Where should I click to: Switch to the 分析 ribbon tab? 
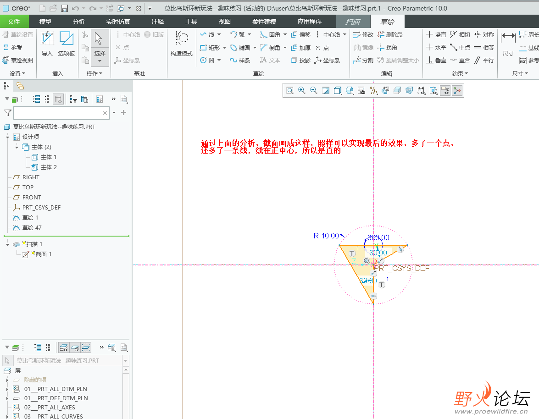(79, 22)
